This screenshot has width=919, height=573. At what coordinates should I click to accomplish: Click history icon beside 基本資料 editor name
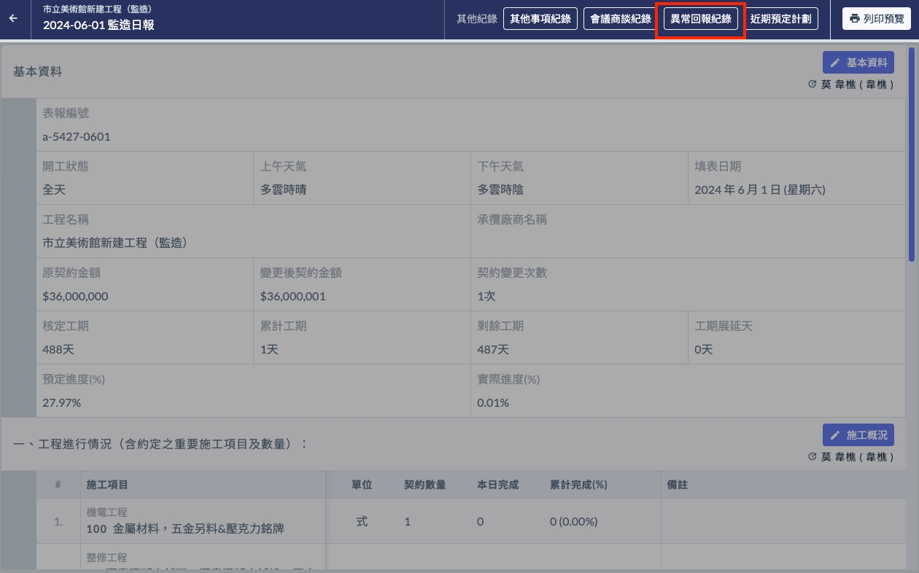(812, 85)
